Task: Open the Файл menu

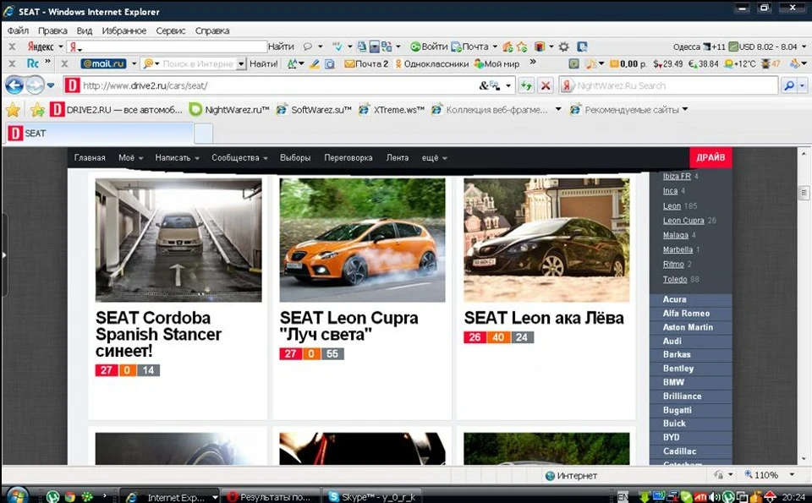Action: [x=18, y=30]
